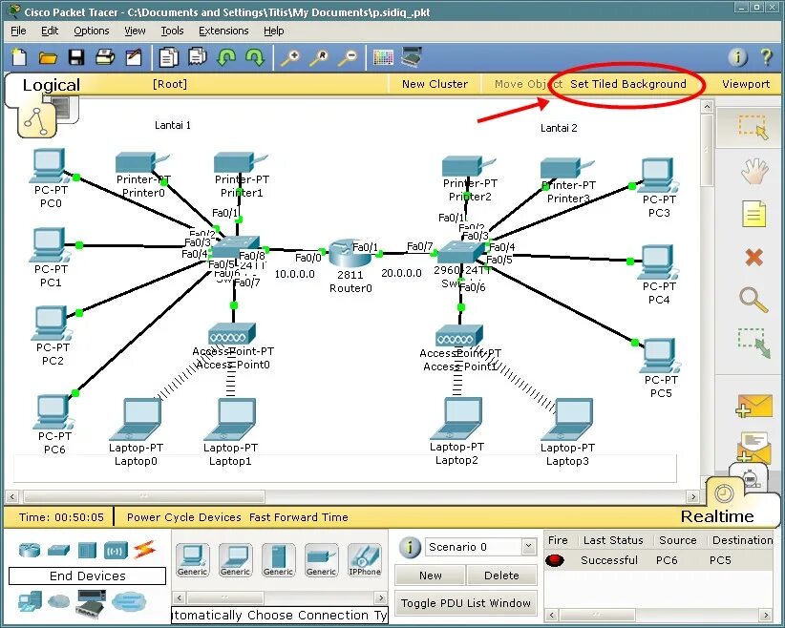Choose the Inspect magnifier tool
This screenshot has width=785, height=628.
[x=753, y=301]
